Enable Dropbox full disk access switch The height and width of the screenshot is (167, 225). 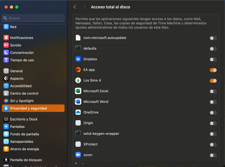(x=213, y=60)
